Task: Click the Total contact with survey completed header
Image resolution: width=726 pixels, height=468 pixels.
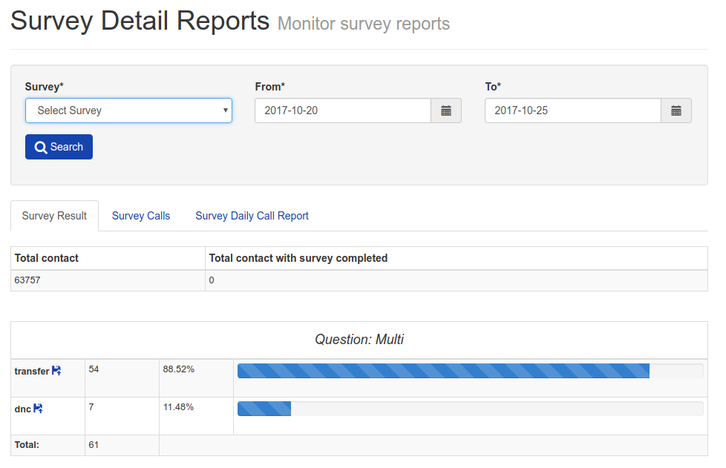Action: click(298, 258)
